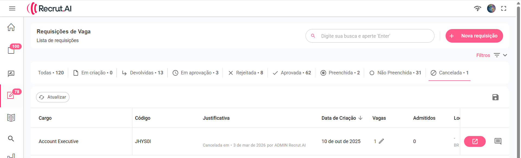Image resolution: width=521 pixels, height=158 pixels.
Task: Open the hamburger navigation menu
Action: 12,8
